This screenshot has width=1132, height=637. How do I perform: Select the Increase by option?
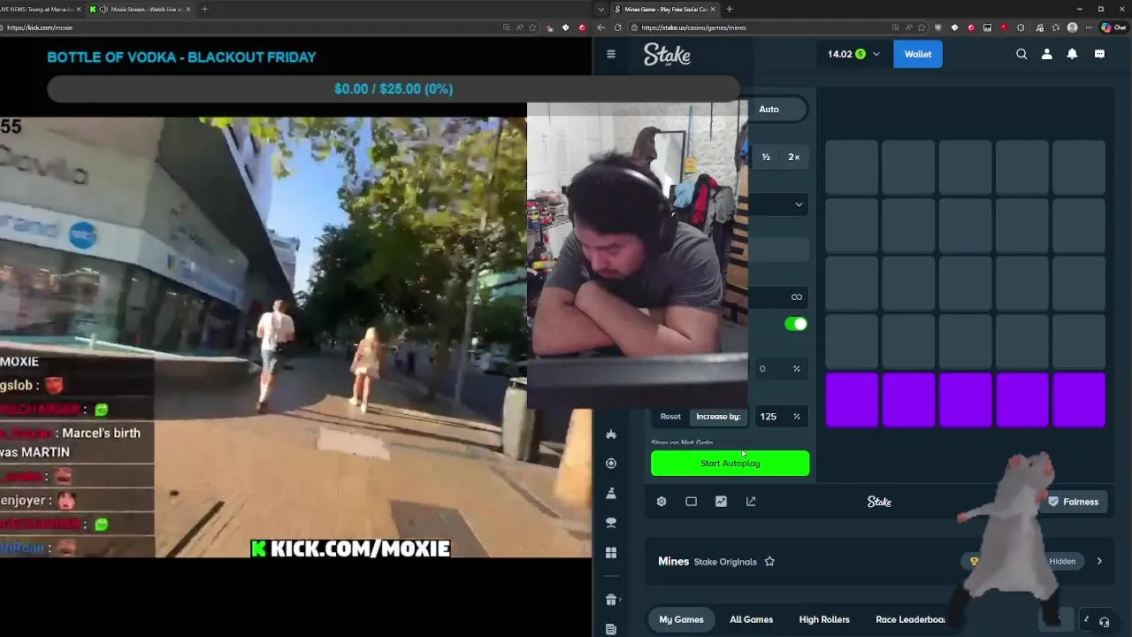[x=718, y=417]
